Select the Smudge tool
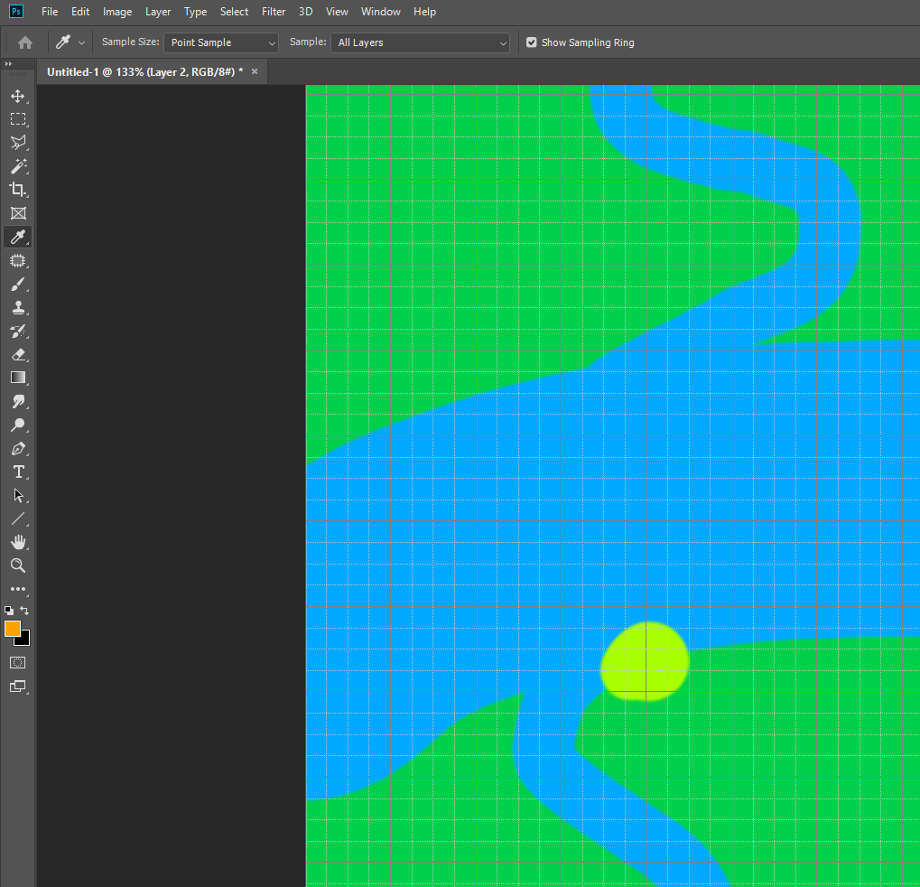Viewport: 920px width, 887px height. [17, 402]
